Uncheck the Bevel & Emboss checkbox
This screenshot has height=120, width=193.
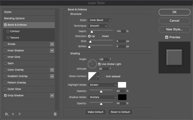5,25
